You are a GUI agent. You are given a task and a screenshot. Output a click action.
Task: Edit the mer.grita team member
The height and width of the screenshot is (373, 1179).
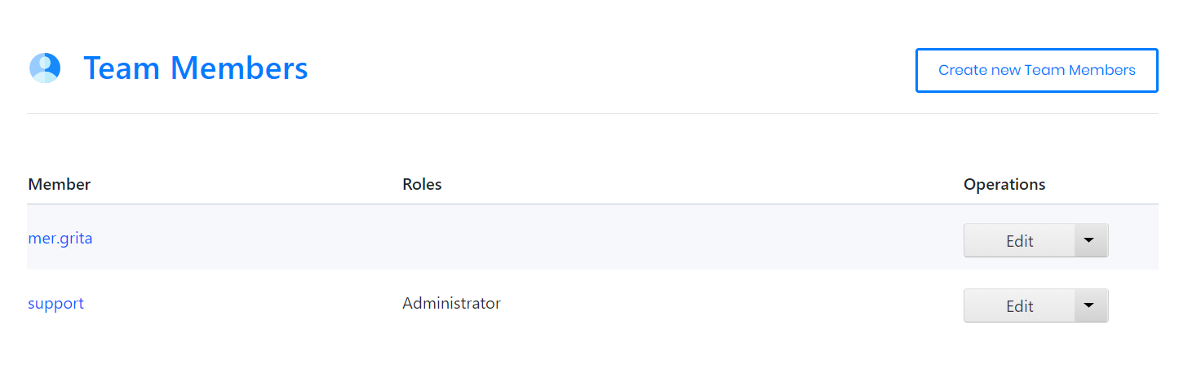(x=1019, y=241)
